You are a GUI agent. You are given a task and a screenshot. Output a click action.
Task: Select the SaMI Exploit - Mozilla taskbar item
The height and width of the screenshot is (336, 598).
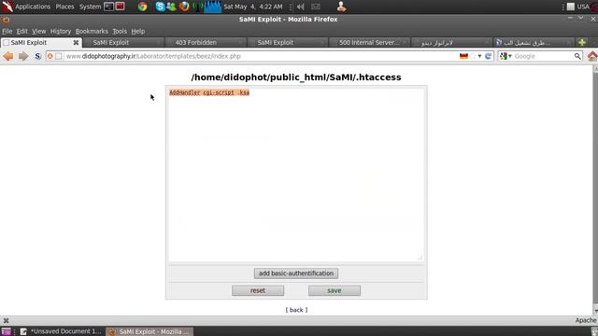149,331
